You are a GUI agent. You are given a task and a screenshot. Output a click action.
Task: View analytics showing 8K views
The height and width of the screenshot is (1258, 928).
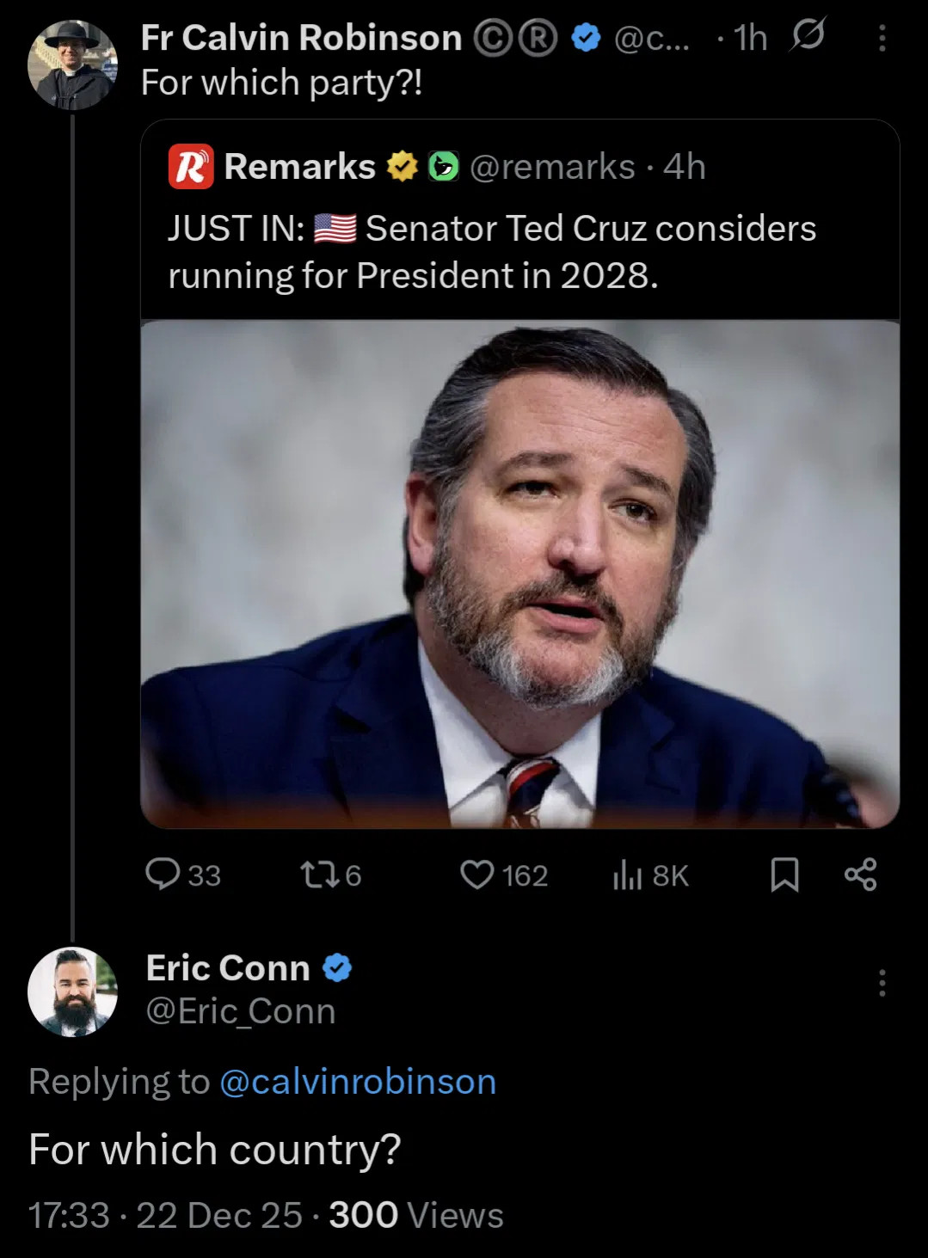(x=629, y=875)
